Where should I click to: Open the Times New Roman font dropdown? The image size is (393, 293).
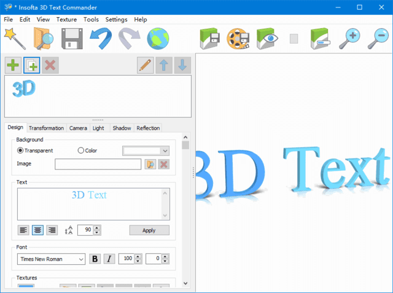point(51,259)
